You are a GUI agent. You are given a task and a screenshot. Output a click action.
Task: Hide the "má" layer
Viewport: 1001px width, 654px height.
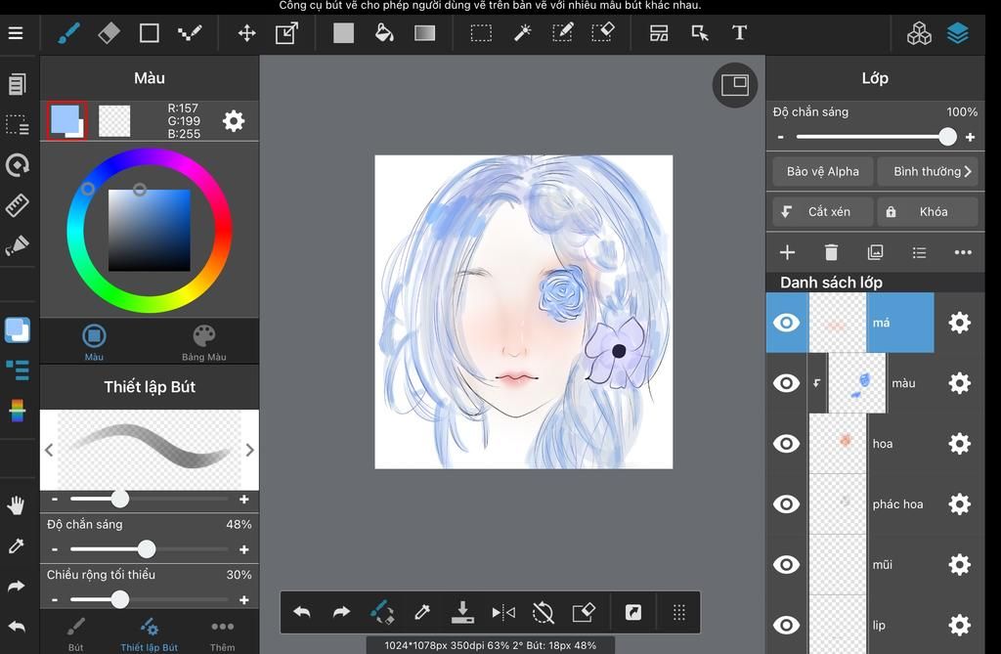[x=787, y=323]
